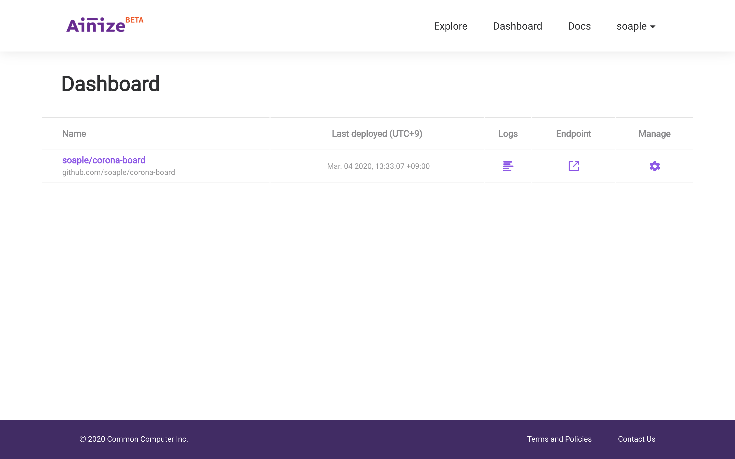Navigate to Dashboard in top menu

[517, 27]
